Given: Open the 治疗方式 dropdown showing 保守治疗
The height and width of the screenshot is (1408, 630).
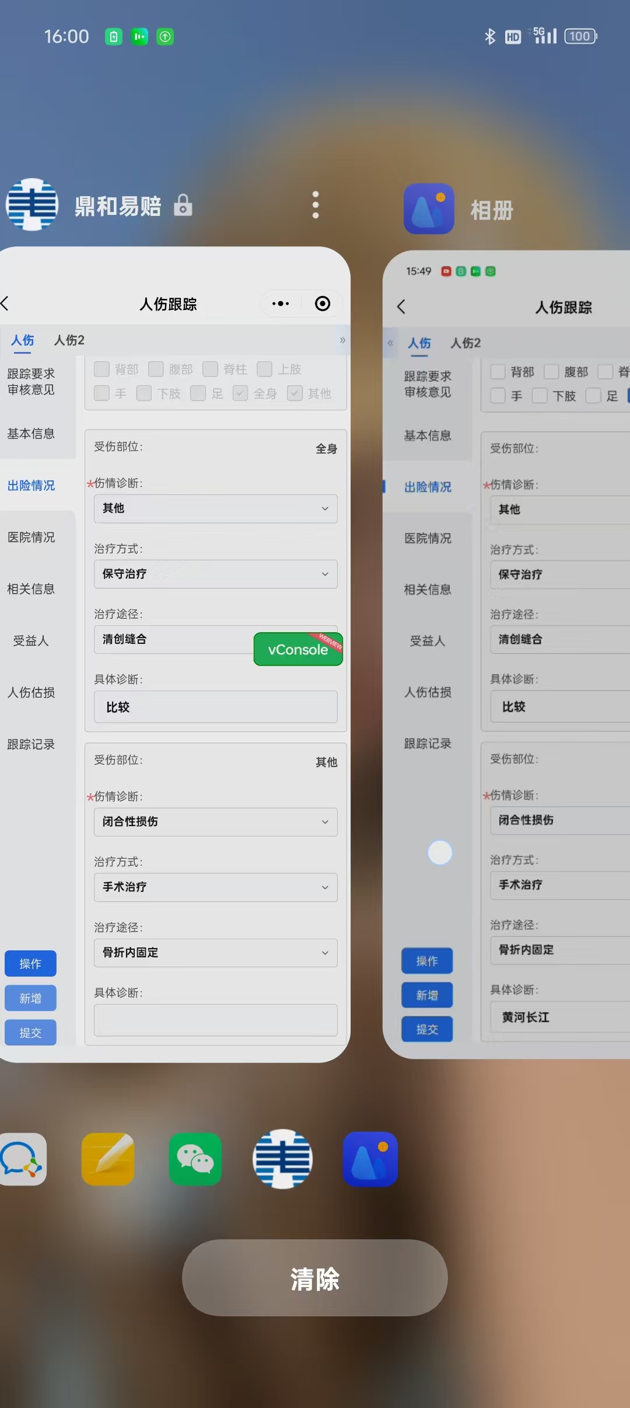Looking at the screenshot, I should click(x=215, y=574).
